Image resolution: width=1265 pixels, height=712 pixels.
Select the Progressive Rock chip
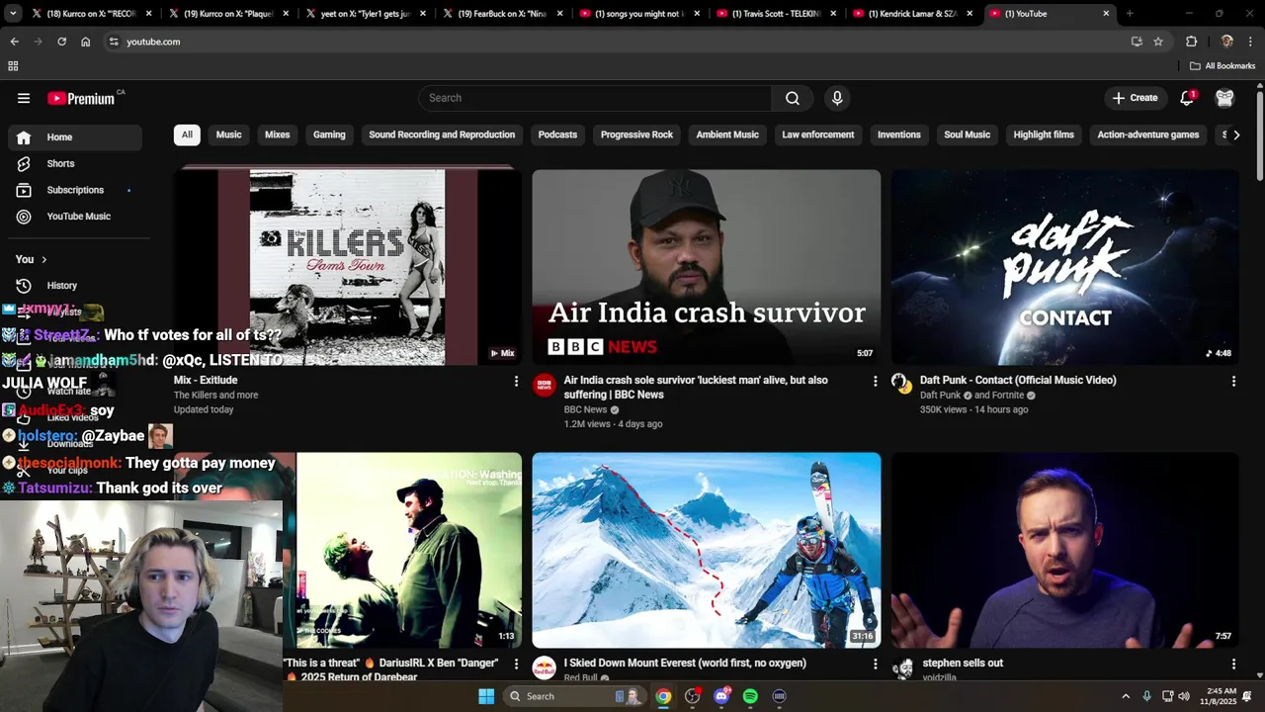[636, 134]
